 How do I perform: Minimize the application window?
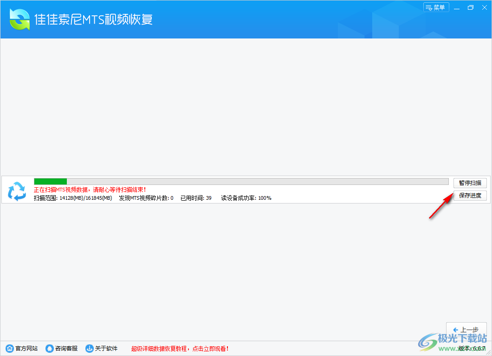(x=457, y=7)
